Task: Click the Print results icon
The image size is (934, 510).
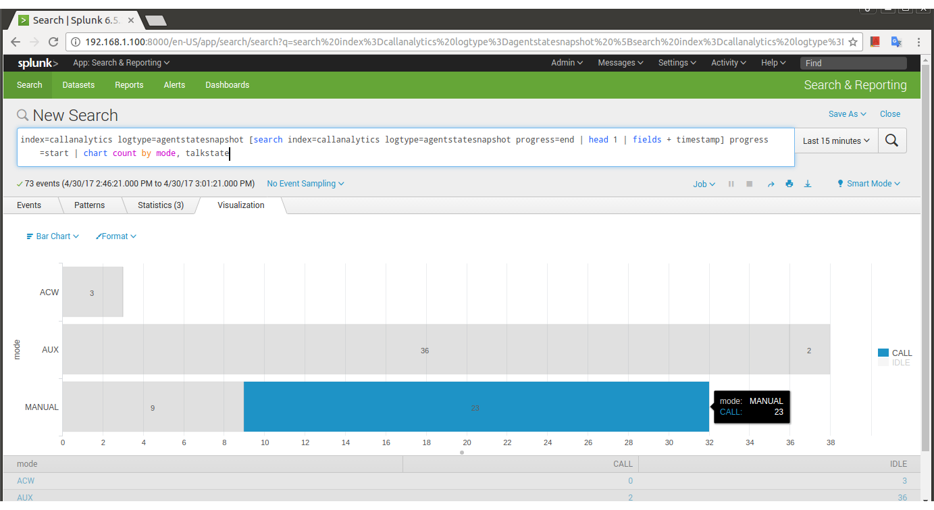Action: tap(789, 184)
